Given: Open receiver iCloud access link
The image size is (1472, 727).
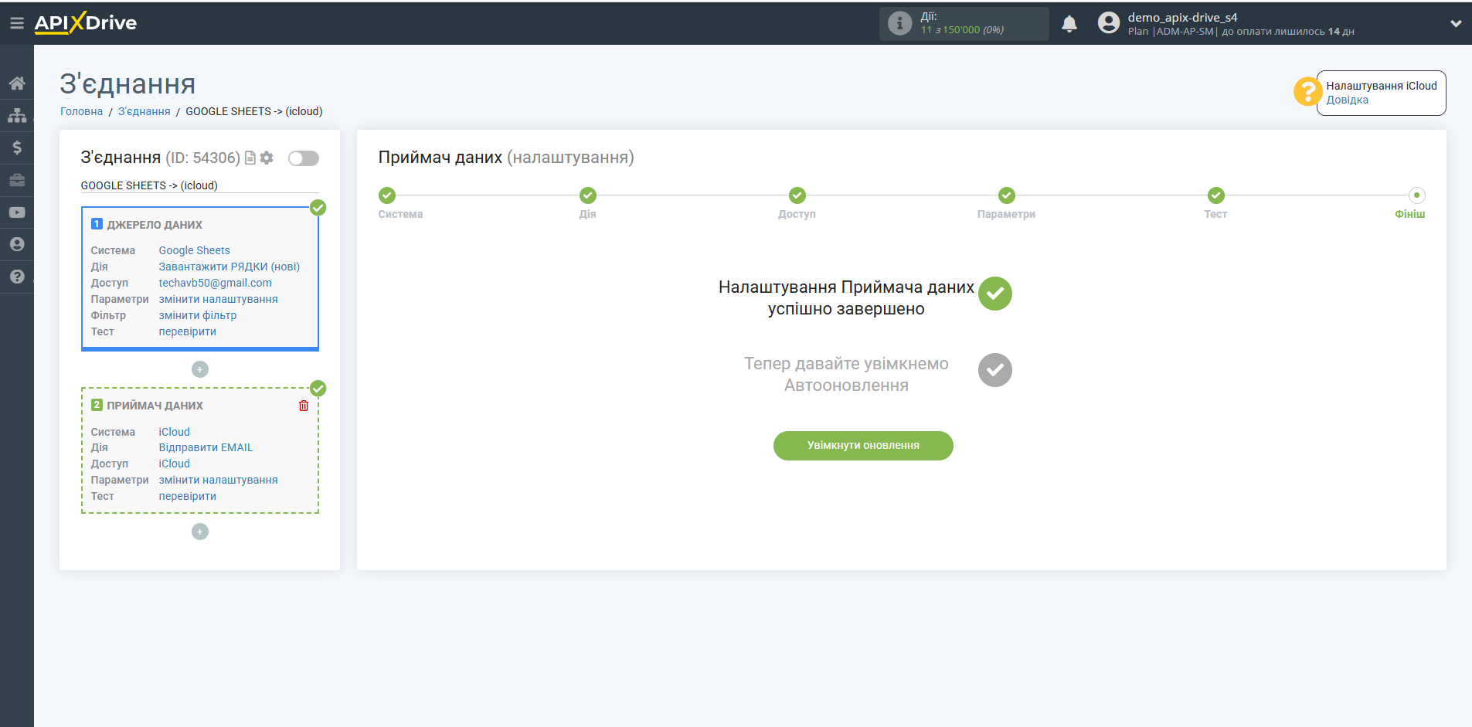Looking at the screenshot, I should coord(175,464).
